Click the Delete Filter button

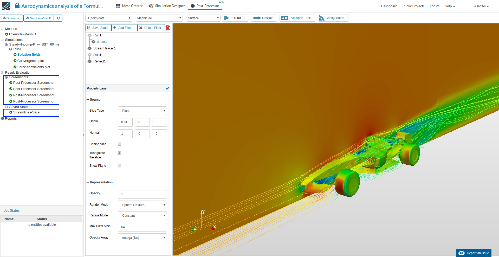point(151,28)
